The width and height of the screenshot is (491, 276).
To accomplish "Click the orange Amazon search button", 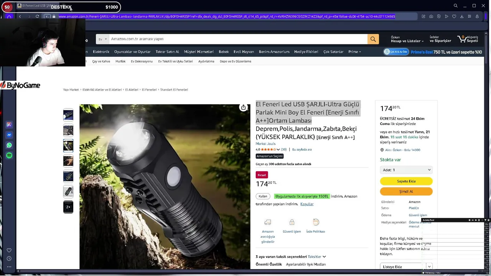I will 373,39.
